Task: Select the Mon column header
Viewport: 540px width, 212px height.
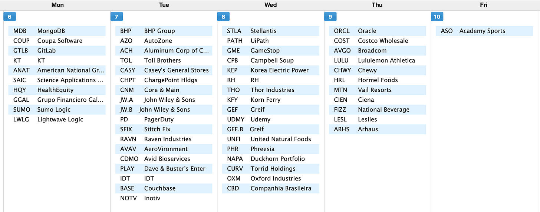Action: 57,5
